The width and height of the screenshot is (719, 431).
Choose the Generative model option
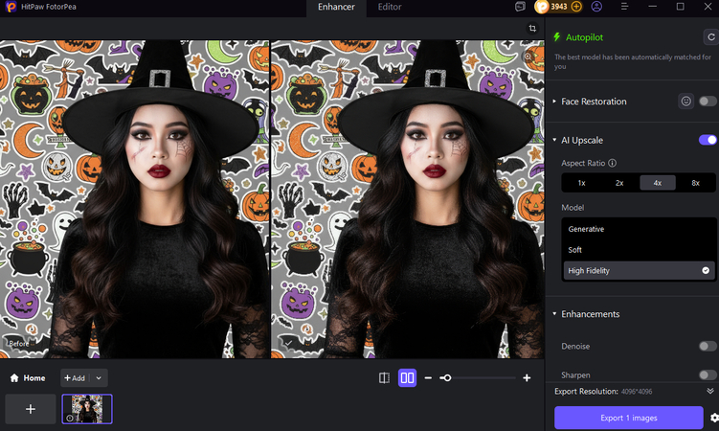point(586,229)
